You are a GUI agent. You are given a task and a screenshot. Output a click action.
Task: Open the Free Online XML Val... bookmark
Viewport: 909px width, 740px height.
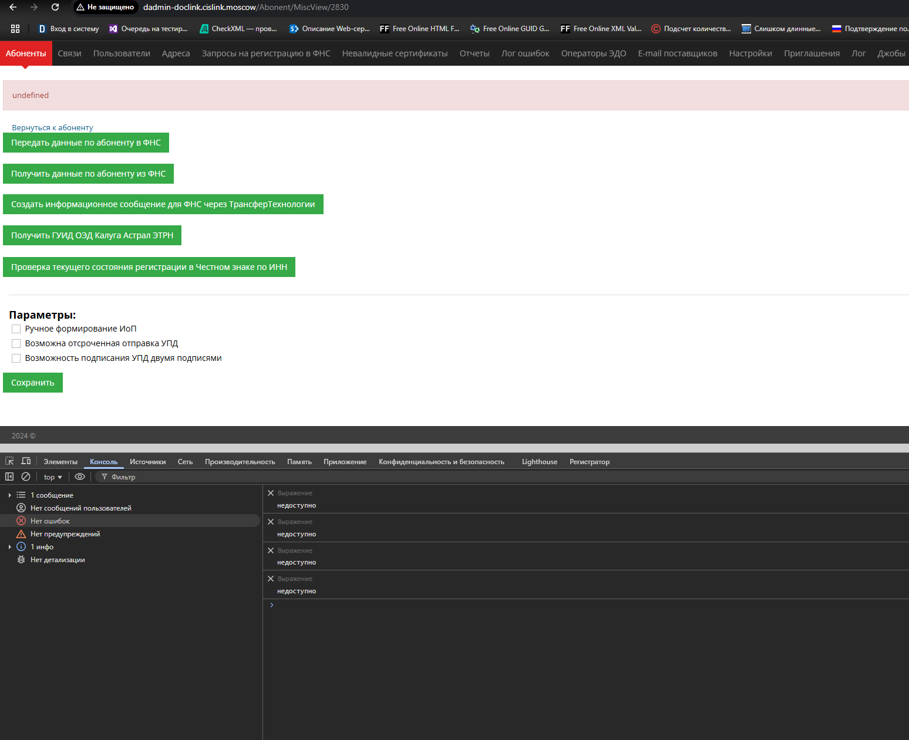point(601,29)
